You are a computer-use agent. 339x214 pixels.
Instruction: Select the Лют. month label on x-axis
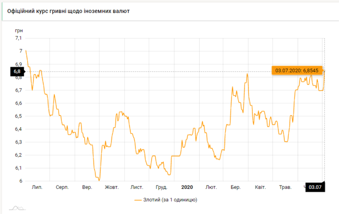(x=211, y=187)
